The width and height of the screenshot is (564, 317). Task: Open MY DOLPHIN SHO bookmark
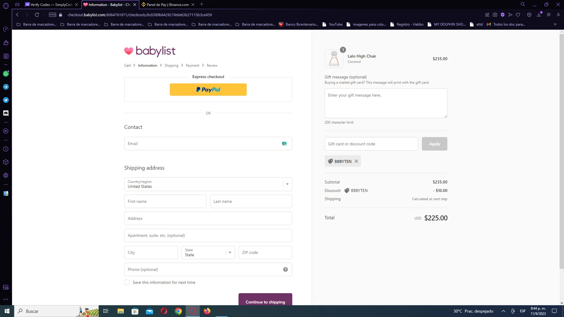click(x=447, y=24)
